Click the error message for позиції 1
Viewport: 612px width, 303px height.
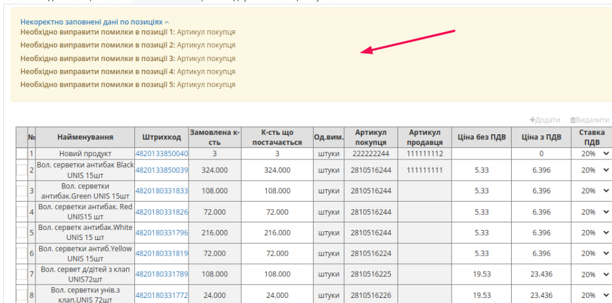click(x=127, y=32)
